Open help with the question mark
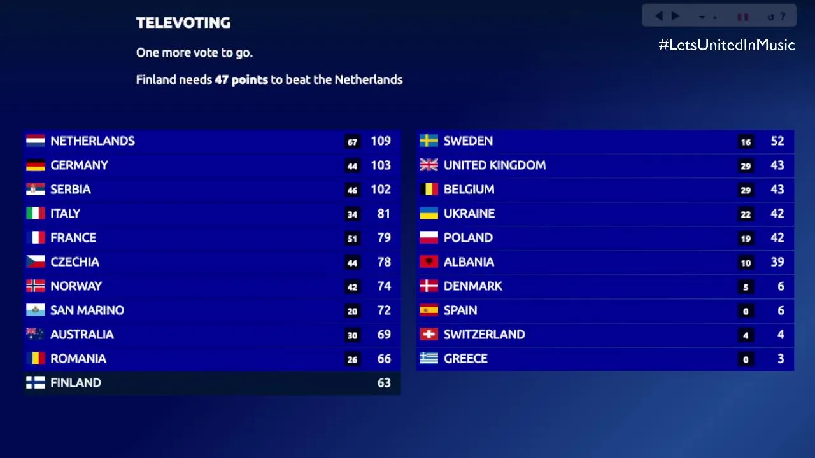This screenshot has width=815, height=458. point(783,17)
